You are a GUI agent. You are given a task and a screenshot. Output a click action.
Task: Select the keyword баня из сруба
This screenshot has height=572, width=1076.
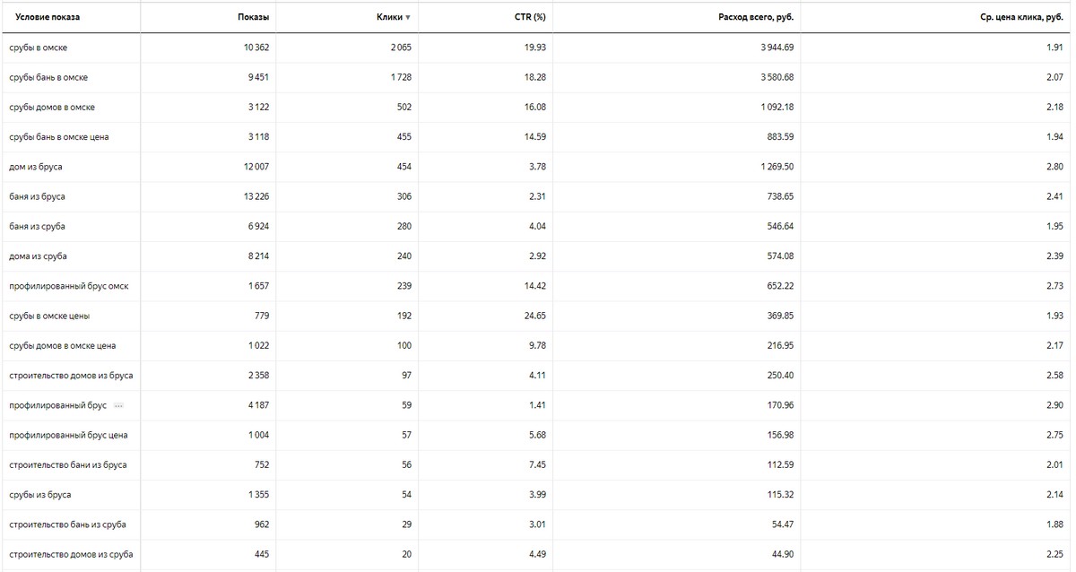[38, 227]
